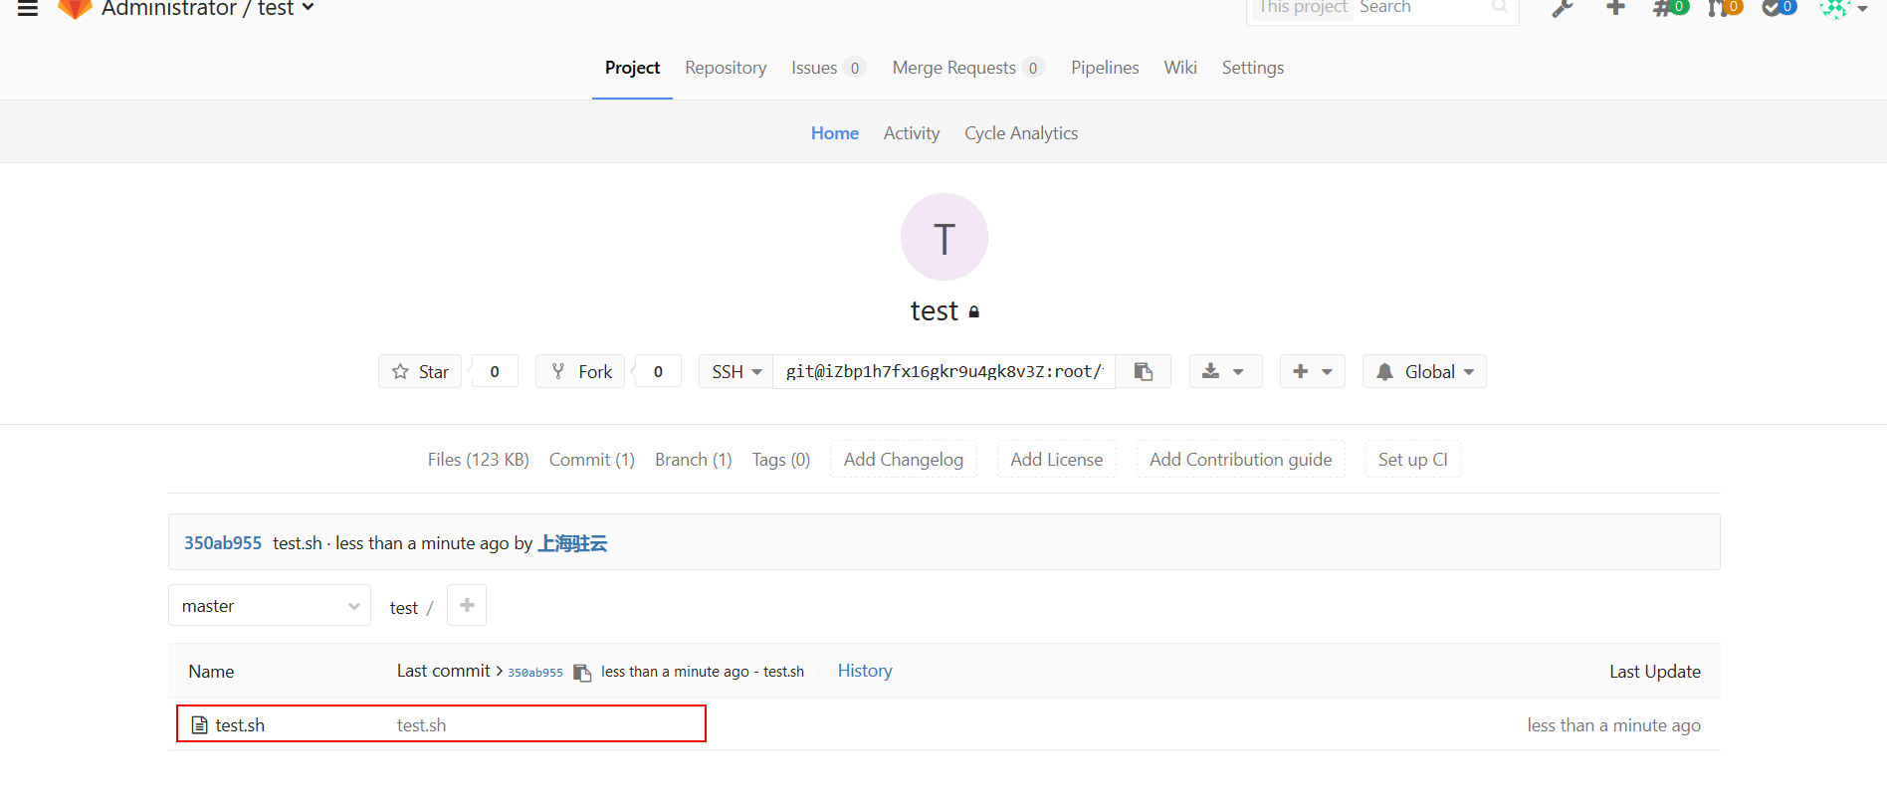This screenshot has width=1887, height=804.
Task: Open Tags (0) link
Action: [781, 460]
